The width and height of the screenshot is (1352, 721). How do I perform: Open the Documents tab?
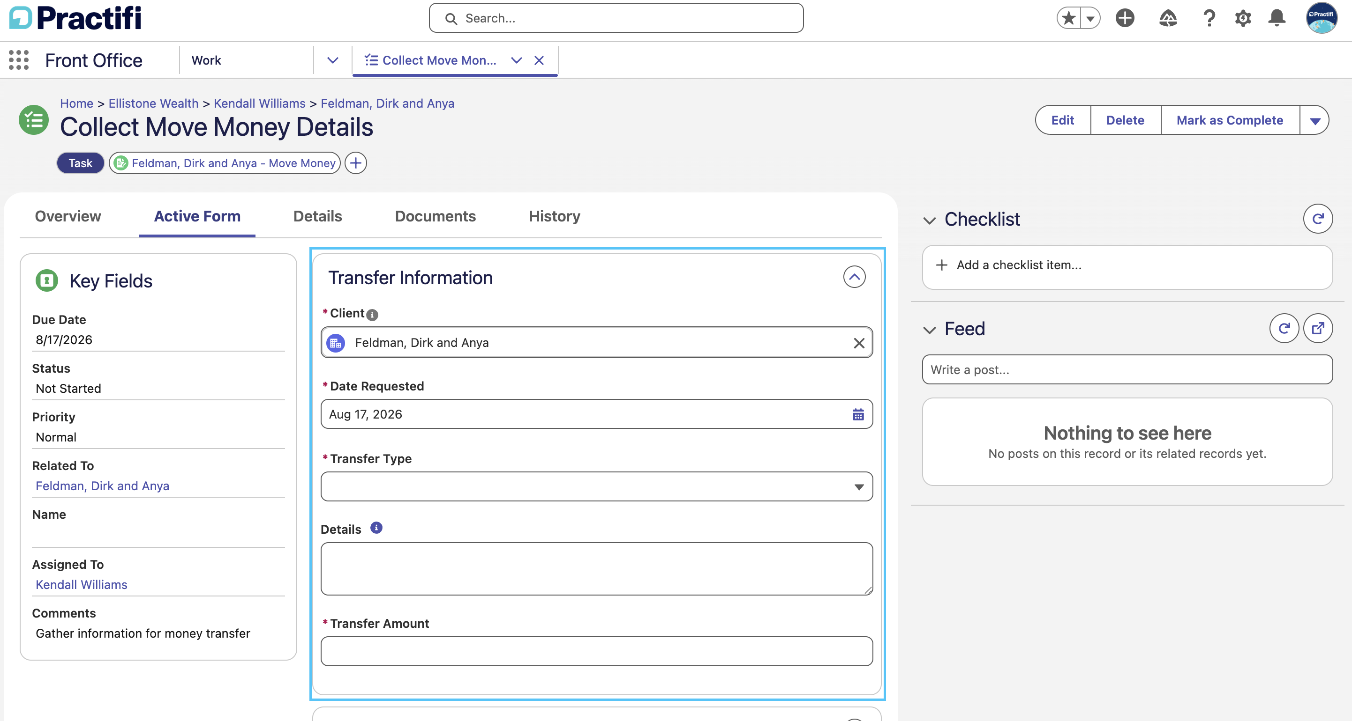click(435, 216)
